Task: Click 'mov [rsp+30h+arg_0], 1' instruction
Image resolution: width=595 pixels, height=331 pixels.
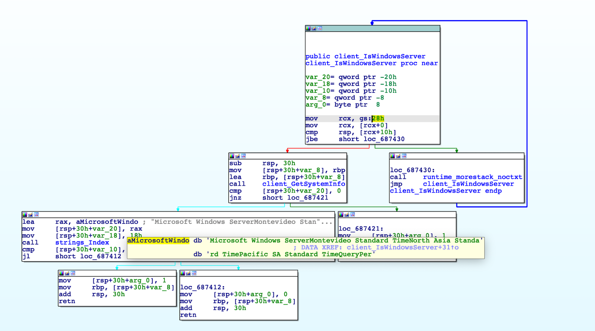Action: coord(112,281)
